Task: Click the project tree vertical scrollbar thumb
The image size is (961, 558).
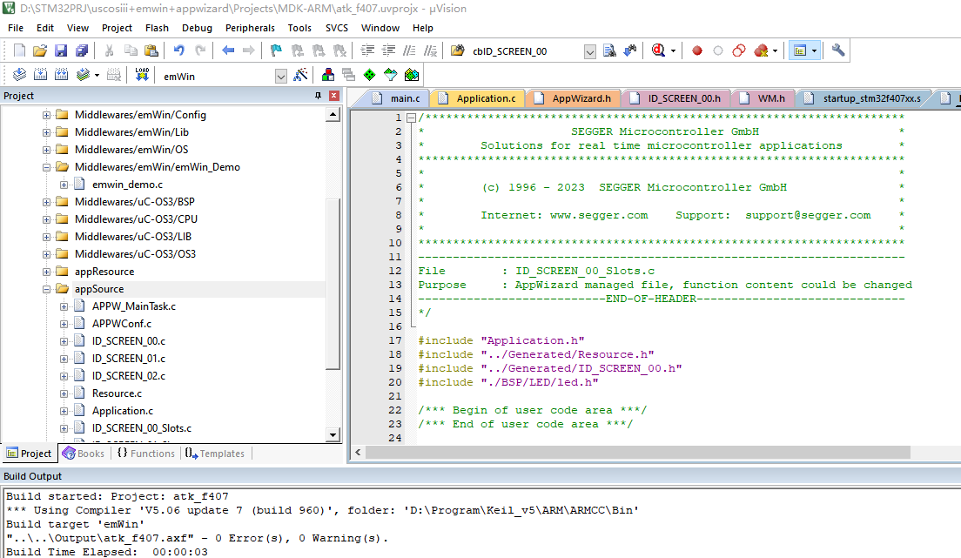Action: click(333, 284)
